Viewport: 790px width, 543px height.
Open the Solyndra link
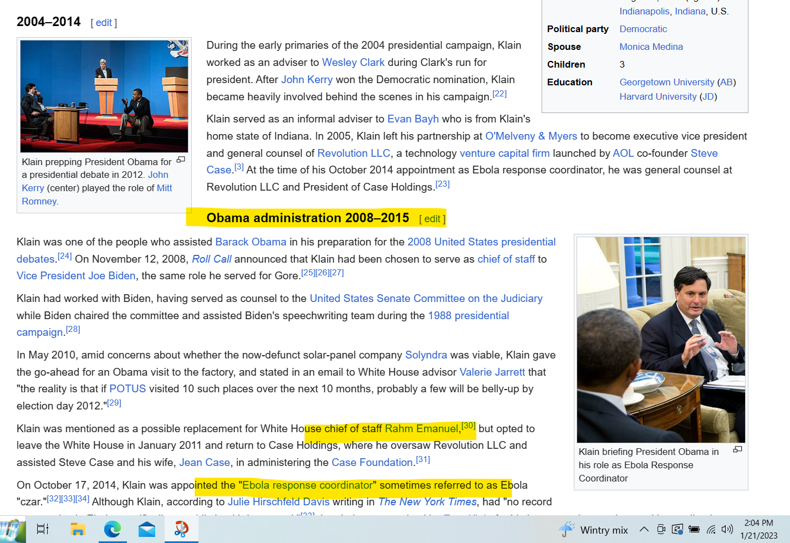(x=426, y=355)
